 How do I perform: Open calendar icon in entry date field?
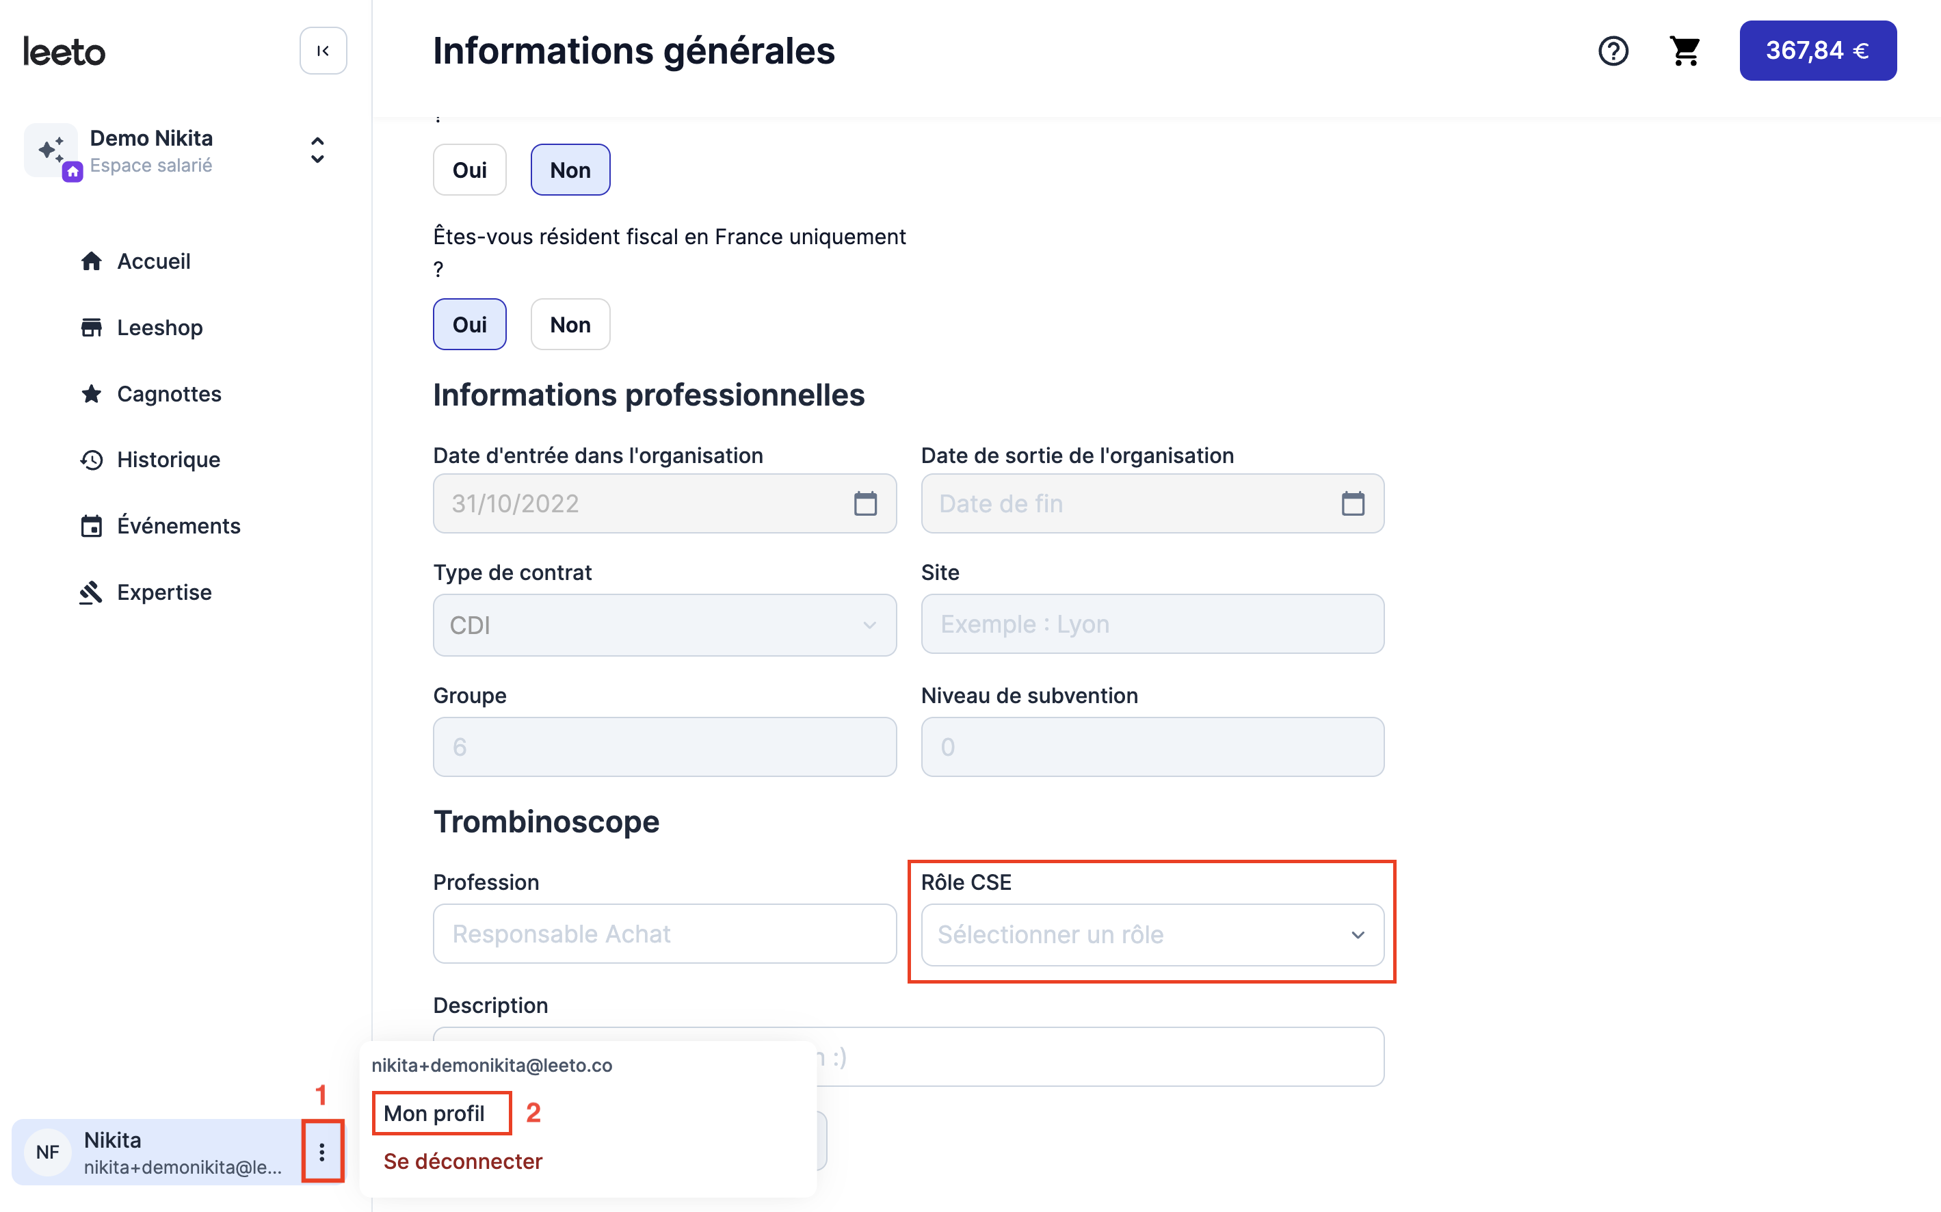(x=865, y=503)
